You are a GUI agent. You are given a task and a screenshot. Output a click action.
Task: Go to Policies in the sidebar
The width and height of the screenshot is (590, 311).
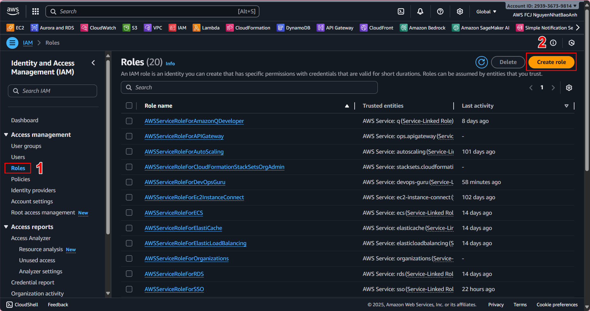point(21,179)
